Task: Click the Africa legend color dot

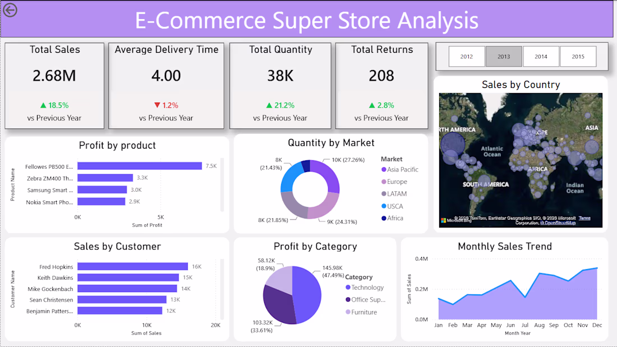Action: 384,219
